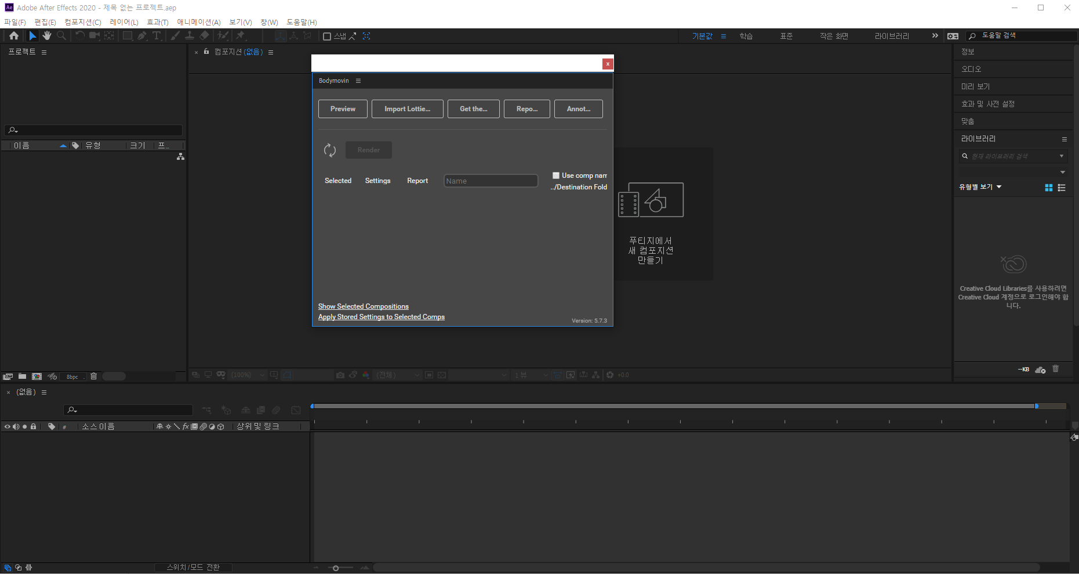
Task: Click the Interpret Footage icon in Project panel
Action: (8, 376)
